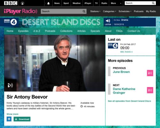
Task: Open the Schedules dropdown
Action: click(x=125, y=11)
